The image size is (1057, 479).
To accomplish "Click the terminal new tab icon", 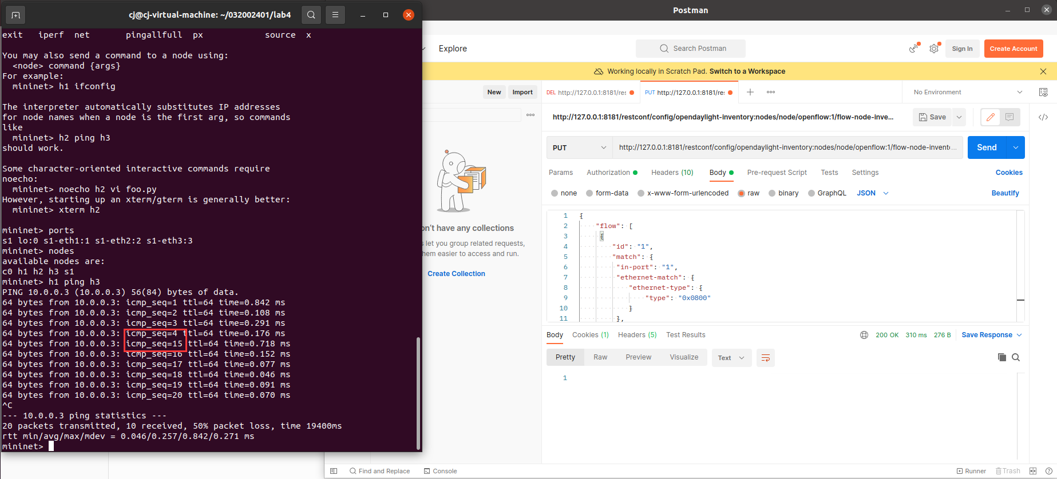I will pyautogui.click(x=15, y=15).
